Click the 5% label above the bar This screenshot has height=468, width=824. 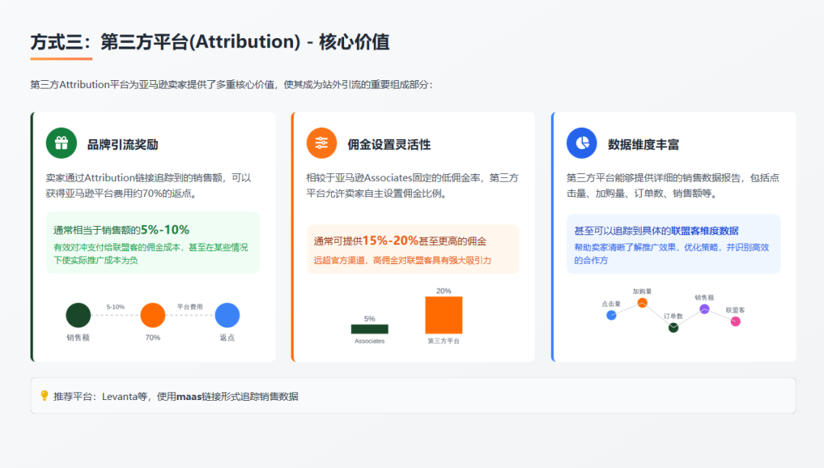[369, 318]
